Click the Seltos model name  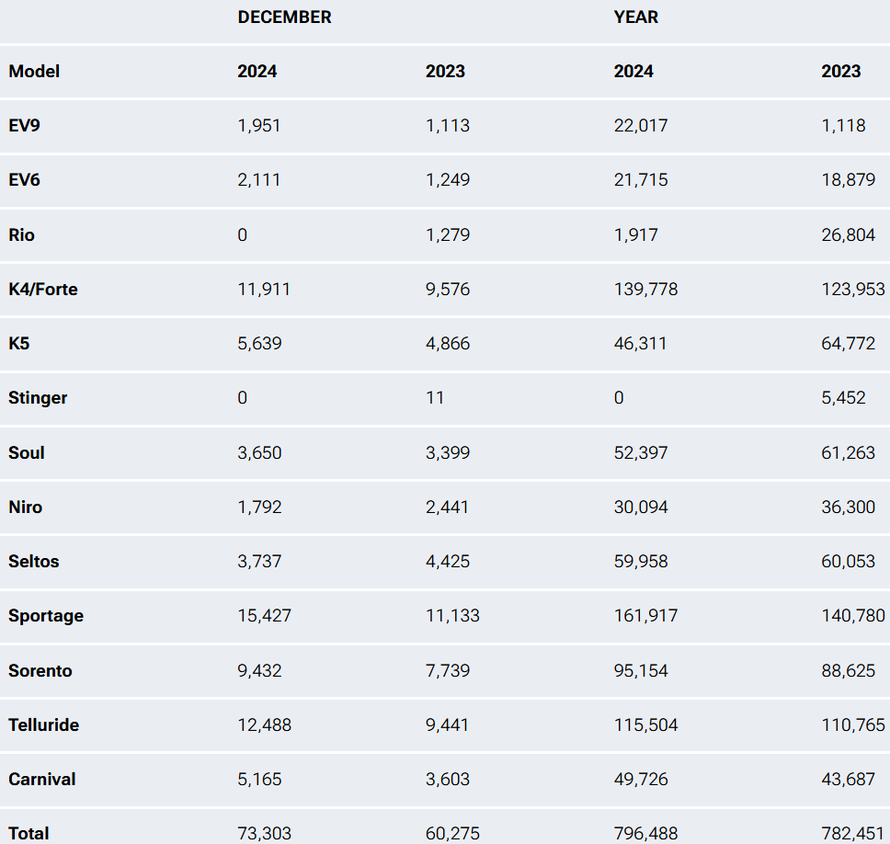tap(34, 562)
